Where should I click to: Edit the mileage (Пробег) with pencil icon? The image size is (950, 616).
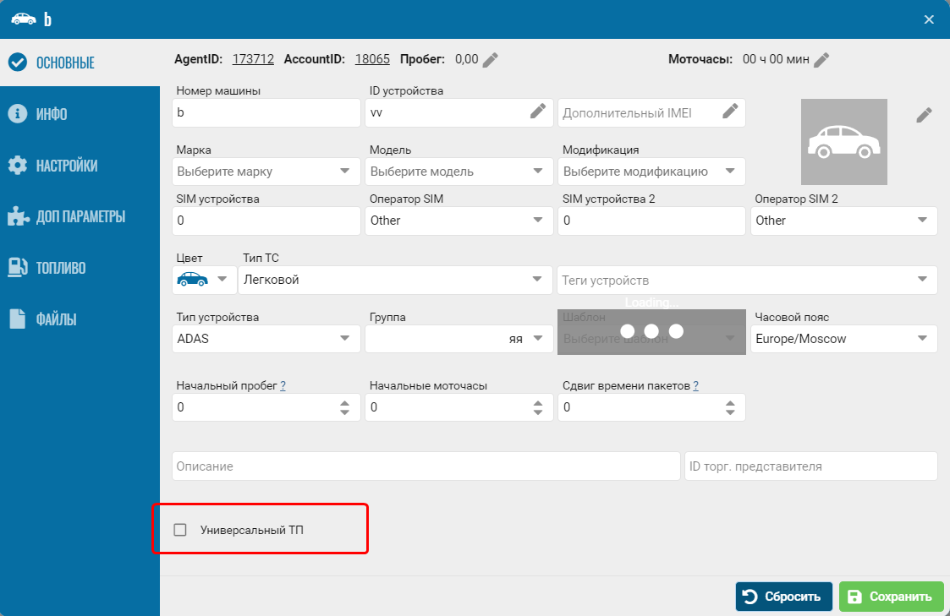click(490, 60)
